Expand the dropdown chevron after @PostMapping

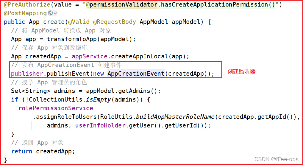[x=55, y=13]
